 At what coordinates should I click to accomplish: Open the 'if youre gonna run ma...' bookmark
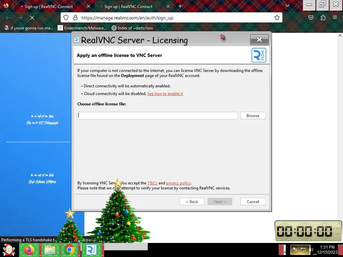click(29, 28)
